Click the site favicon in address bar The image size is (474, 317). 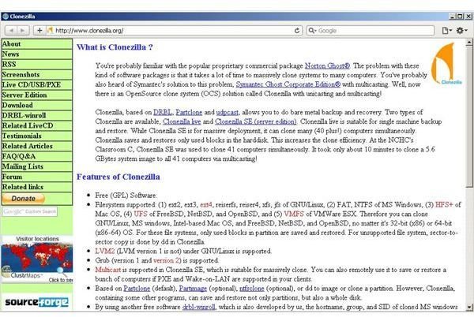click(50, 31)
